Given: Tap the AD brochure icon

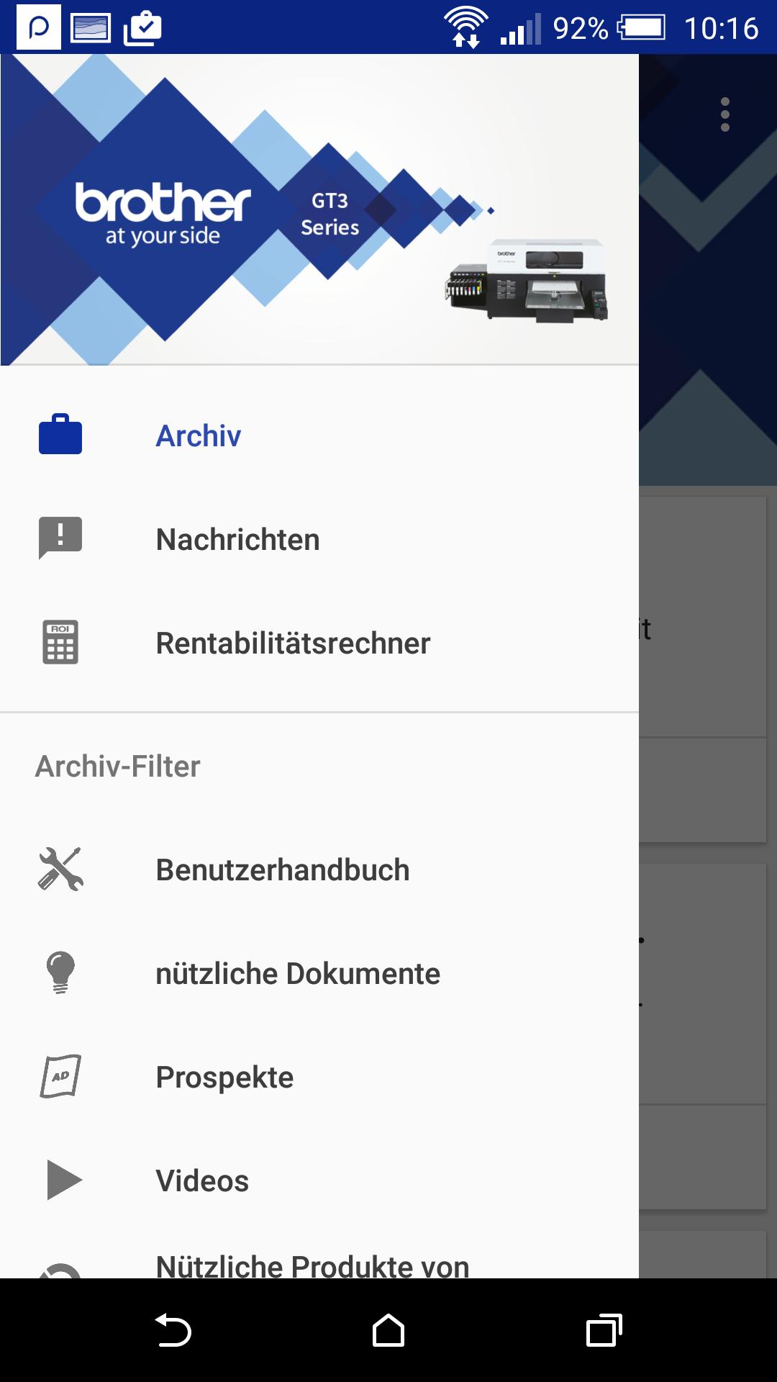Looking at the screenshot, I should [x=60, y=1076].
